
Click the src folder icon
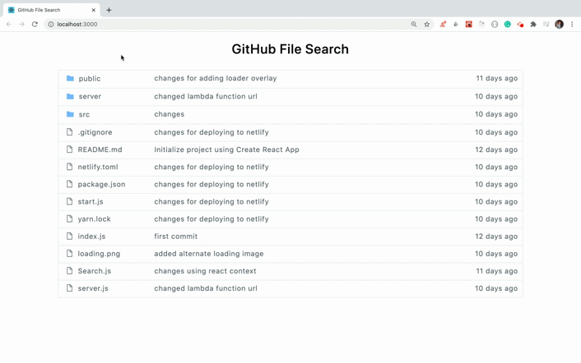pyautogui.click(x=70, y=114)
